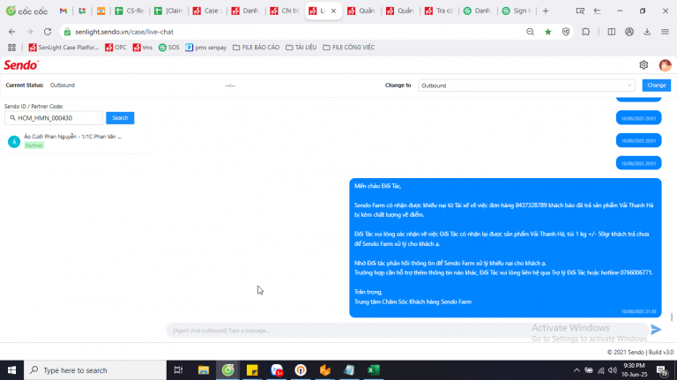Open Excel from the taskbar
Image resolution: width=677 pixels, height=380 pixels.
pos(374,370)
